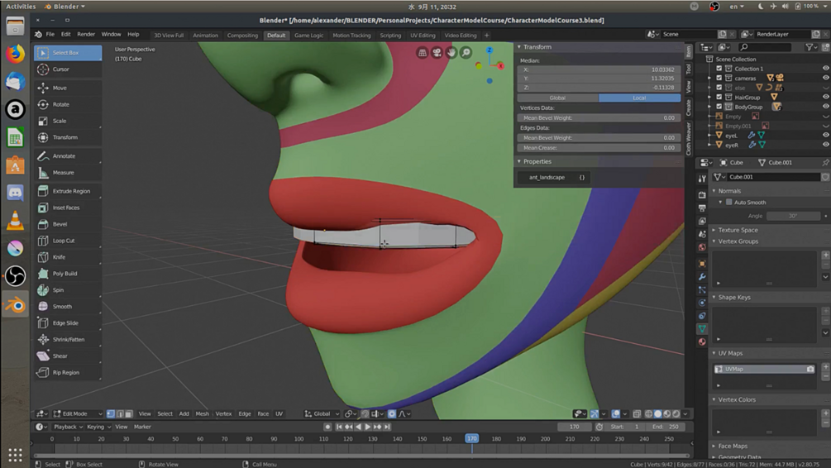Open the Render menu
This screenshot has height=468, width=831.
[x=86, y=34]
